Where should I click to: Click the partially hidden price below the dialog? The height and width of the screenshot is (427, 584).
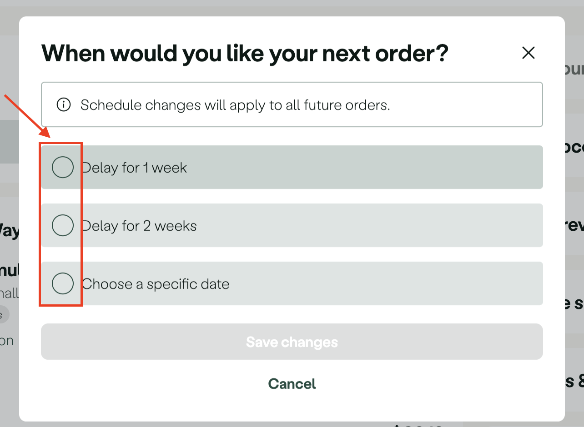[418, 425]
